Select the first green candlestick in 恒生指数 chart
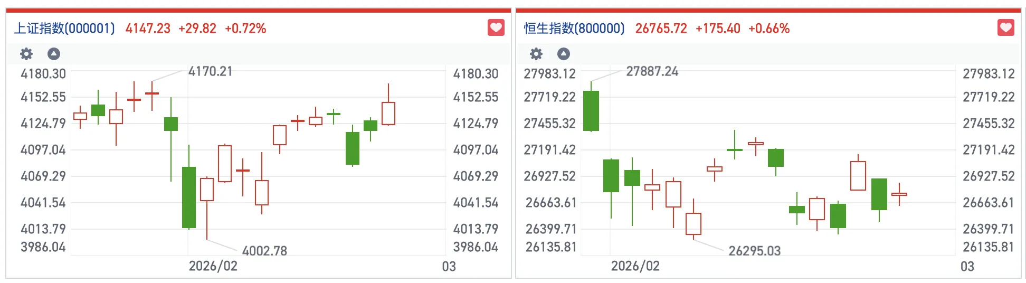 (591, 111)
